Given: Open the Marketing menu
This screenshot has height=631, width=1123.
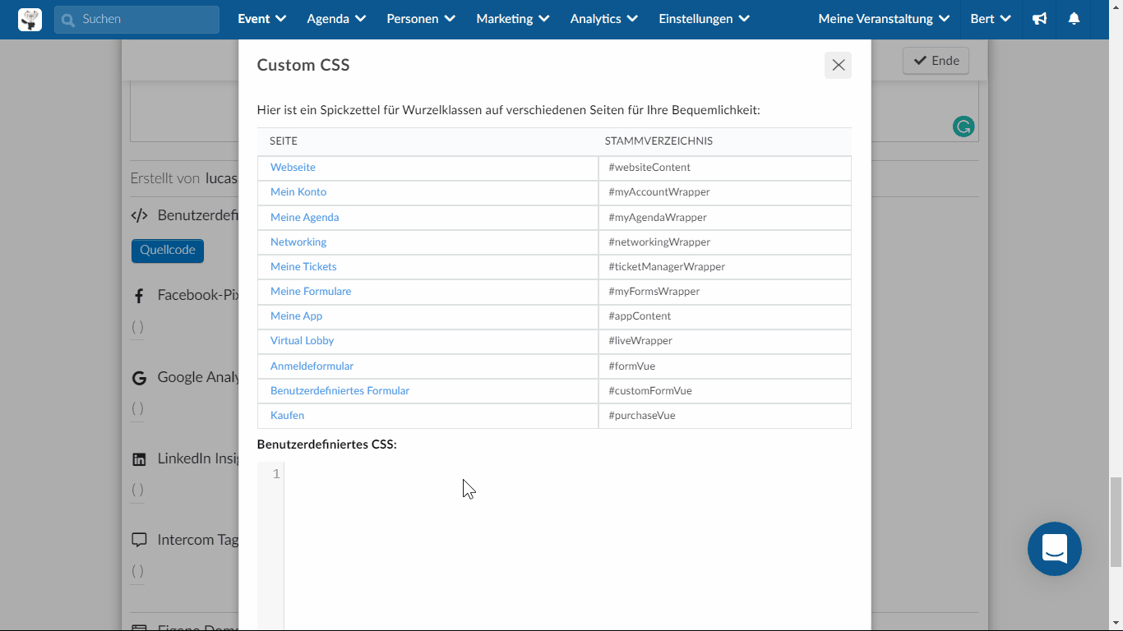Looking at the screenshot, I should 513,19.
